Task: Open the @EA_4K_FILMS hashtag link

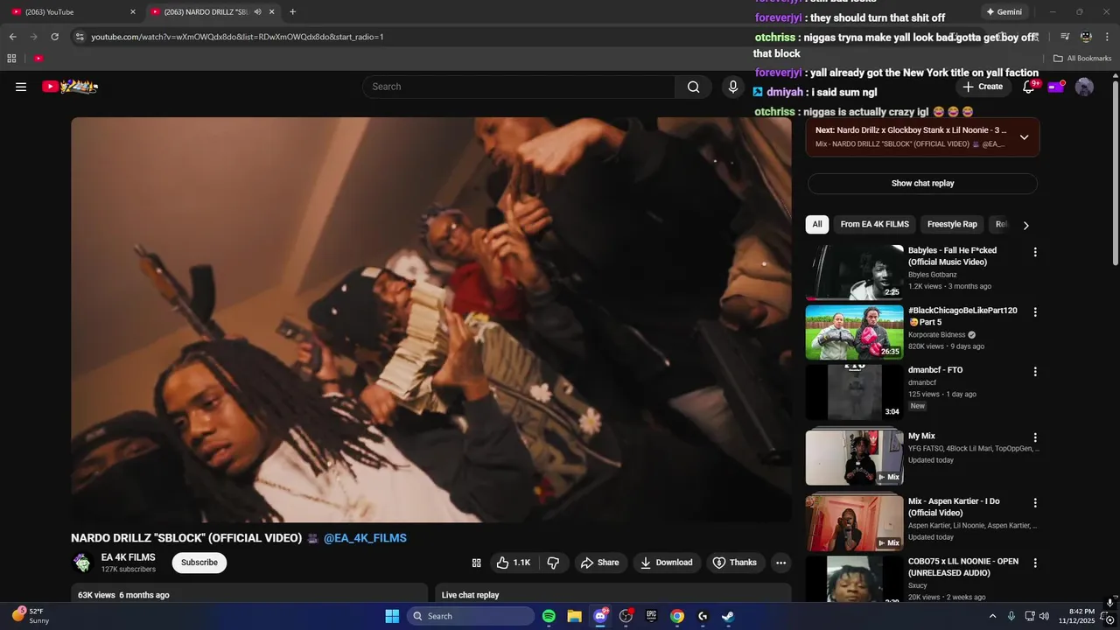Action: 365,538
